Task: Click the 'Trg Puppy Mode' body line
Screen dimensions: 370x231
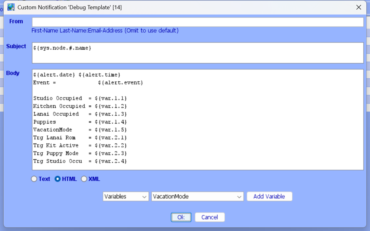Action: point(80,153)
